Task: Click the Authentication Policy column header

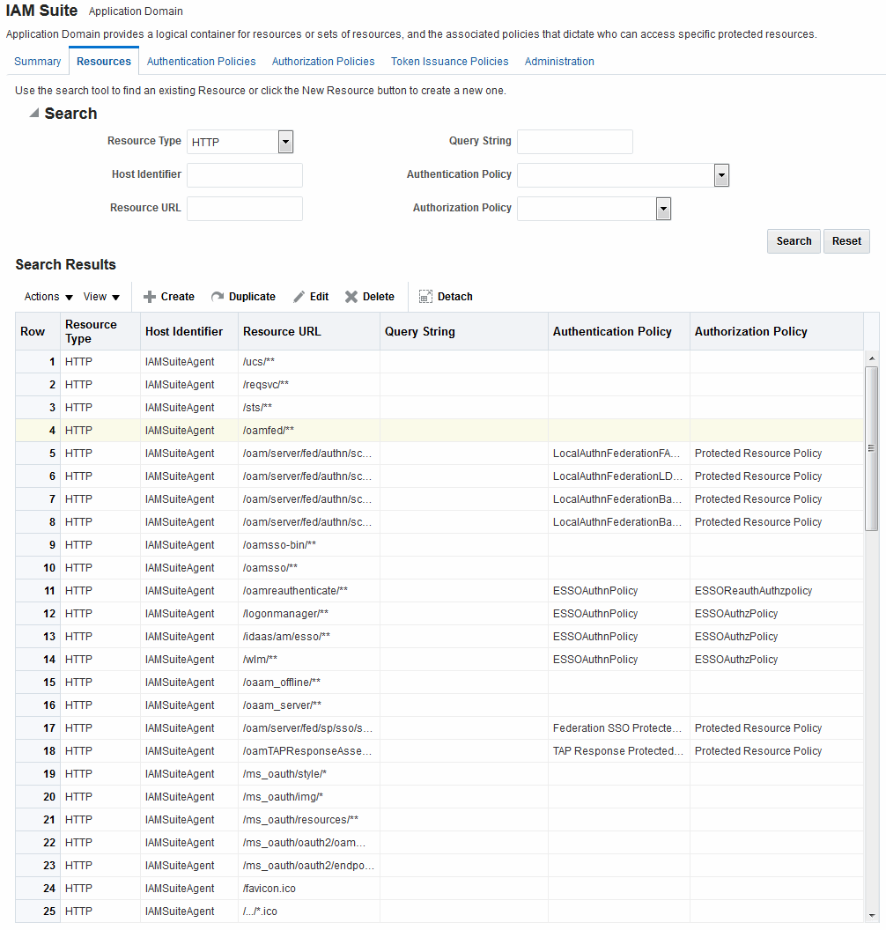Action: point(618,331)
